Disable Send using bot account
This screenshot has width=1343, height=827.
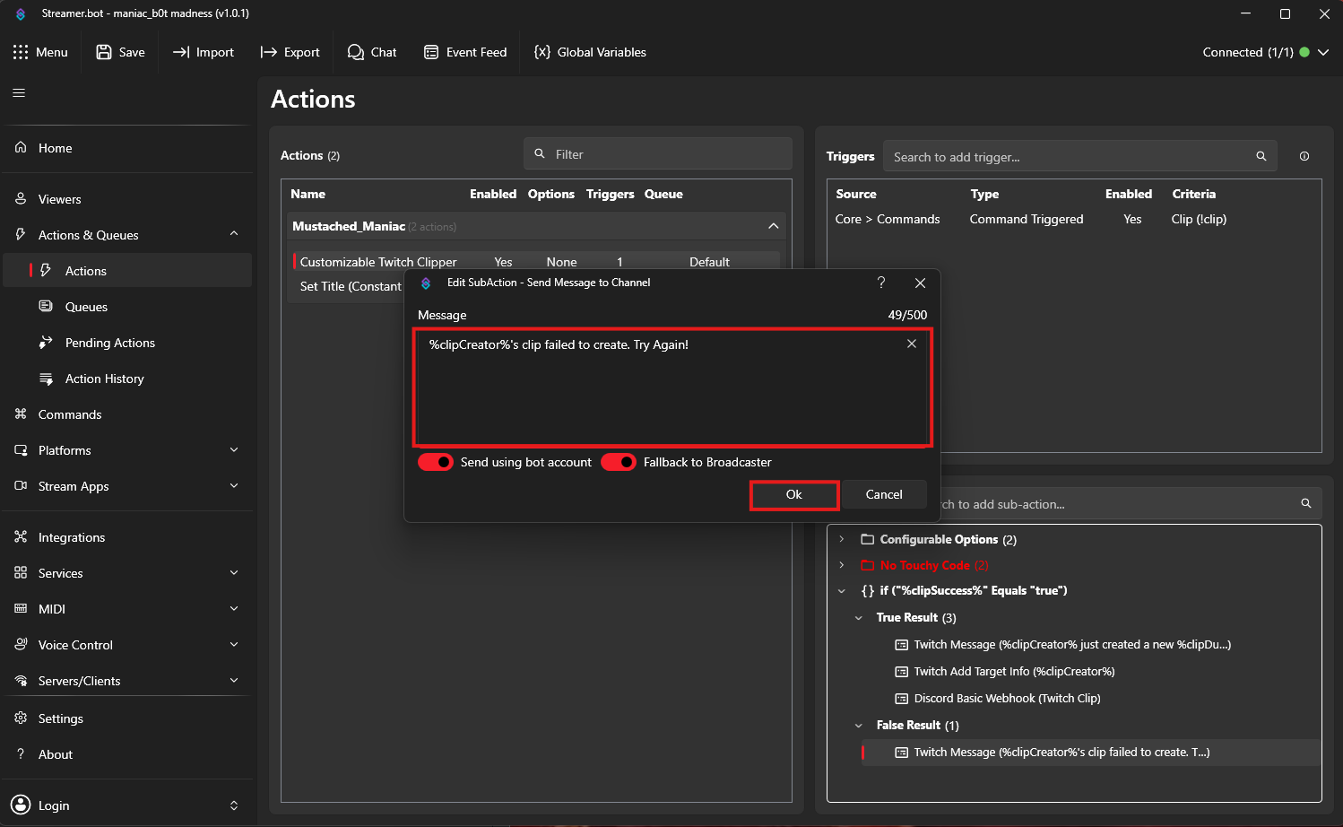(x=436, y=462)
